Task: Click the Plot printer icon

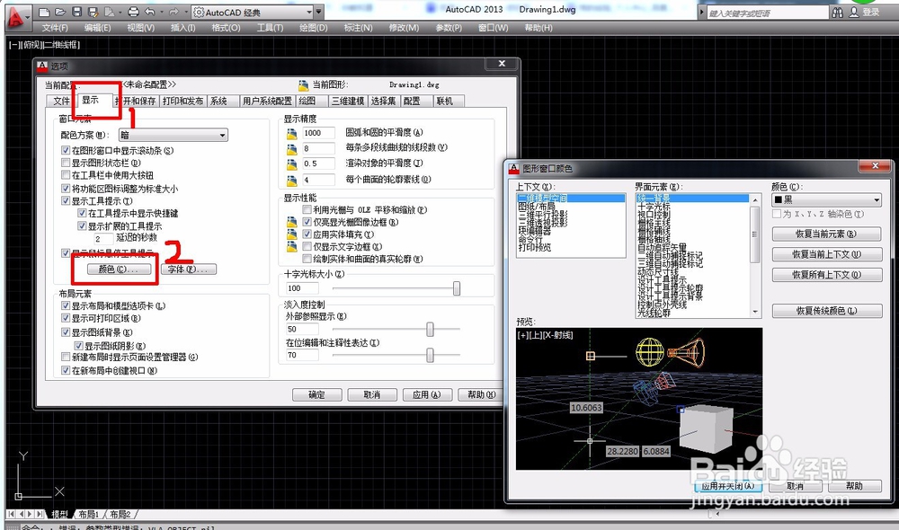Action: pos(133,12)
